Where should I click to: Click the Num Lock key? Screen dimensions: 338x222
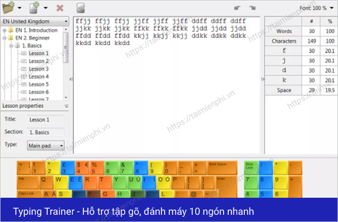pyautogui.click(x=251, y=167)
